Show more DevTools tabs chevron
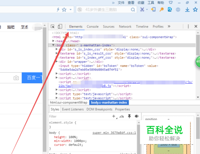Viewport: 200px width, 154px height. tap(169, 26)
